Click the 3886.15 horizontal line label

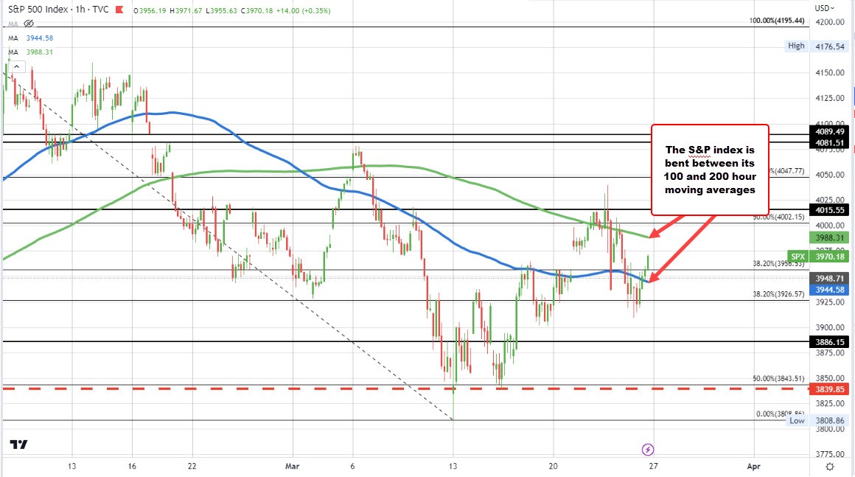829,342
